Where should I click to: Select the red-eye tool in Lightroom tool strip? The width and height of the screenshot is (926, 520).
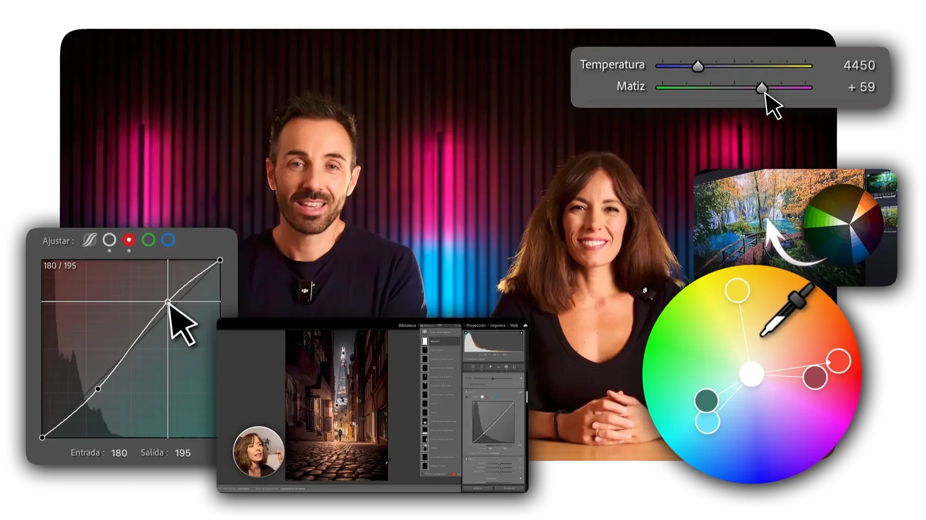(499, 367)
